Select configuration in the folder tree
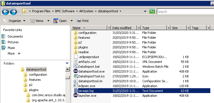The image size is (214, 103). click(x=38, y=75)
